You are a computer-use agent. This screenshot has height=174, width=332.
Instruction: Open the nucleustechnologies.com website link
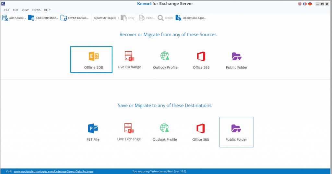point(53,171)
